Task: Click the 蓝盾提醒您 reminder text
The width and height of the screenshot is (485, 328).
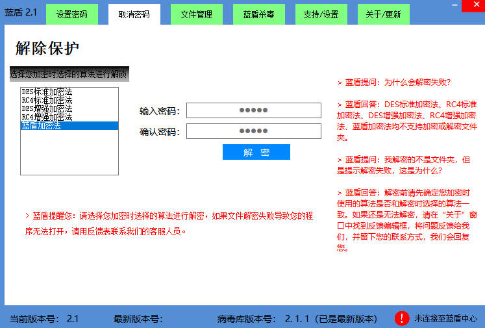Action: click(169, 223)
